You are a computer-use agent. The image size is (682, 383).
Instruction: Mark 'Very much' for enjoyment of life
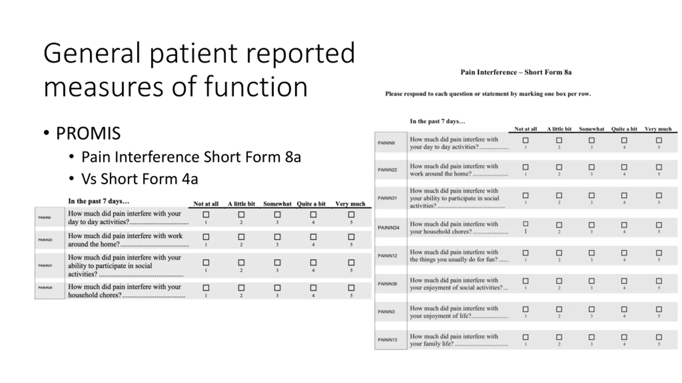(659, 309)
